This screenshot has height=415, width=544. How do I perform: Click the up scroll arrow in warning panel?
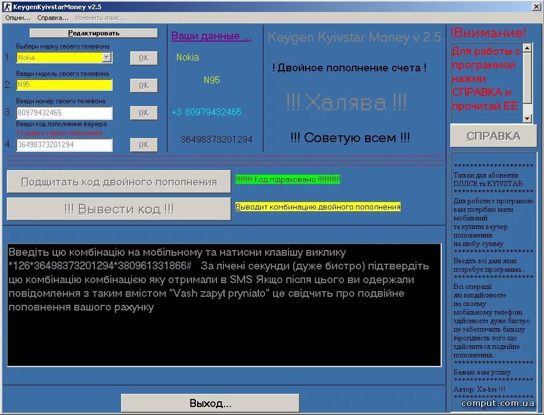pyautogui.click(x=526, y=49)
